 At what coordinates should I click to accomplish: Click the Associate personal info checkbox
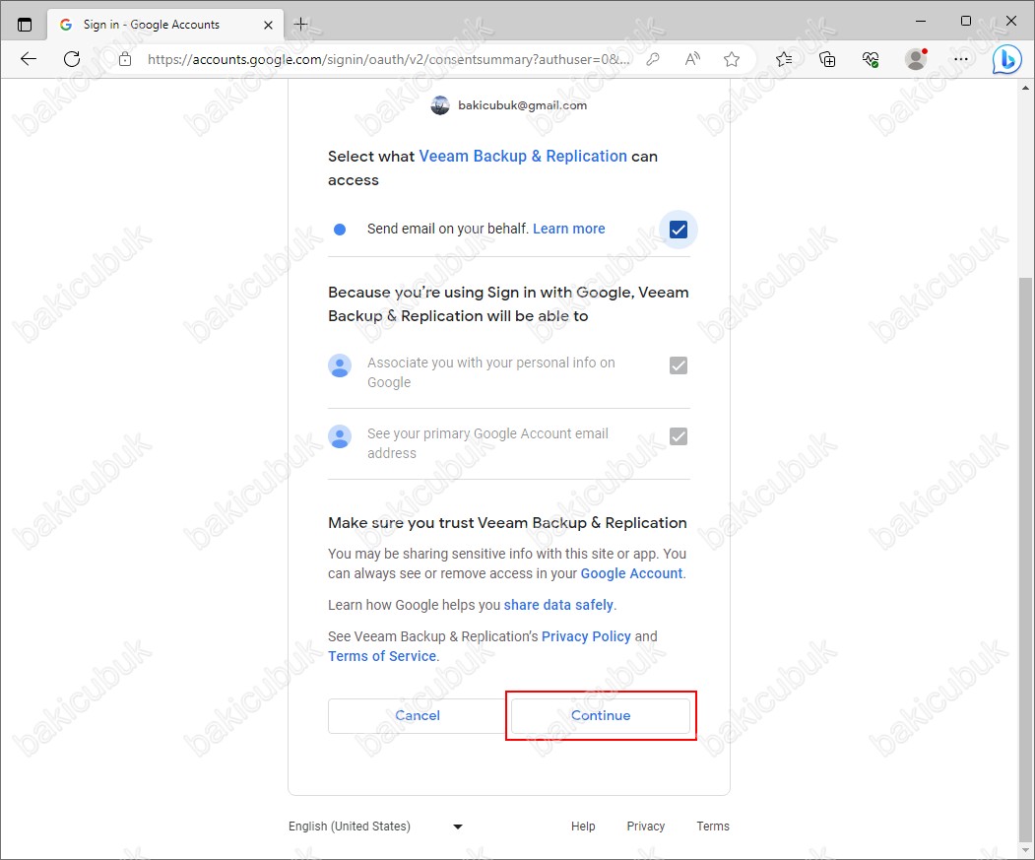[x=678, y=365]
